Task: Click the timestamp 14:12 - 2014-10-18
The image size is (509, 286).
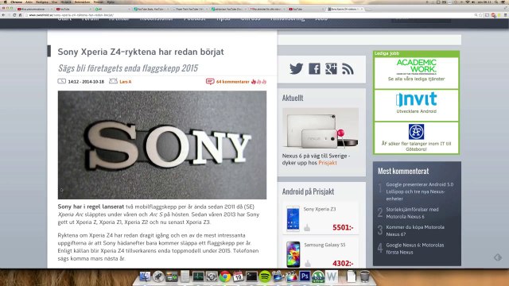Action: tap(86, 82)
